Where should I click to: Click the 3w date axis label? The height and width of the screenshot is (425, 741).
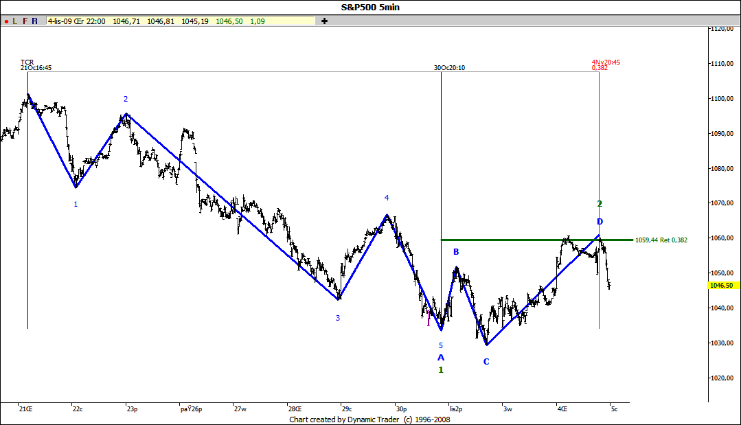pyautogui.click(x=508, y=409)
